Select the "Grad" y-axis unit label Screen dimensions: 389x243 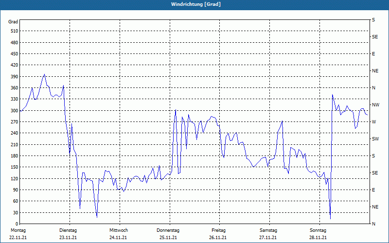(x=13, y=22)
